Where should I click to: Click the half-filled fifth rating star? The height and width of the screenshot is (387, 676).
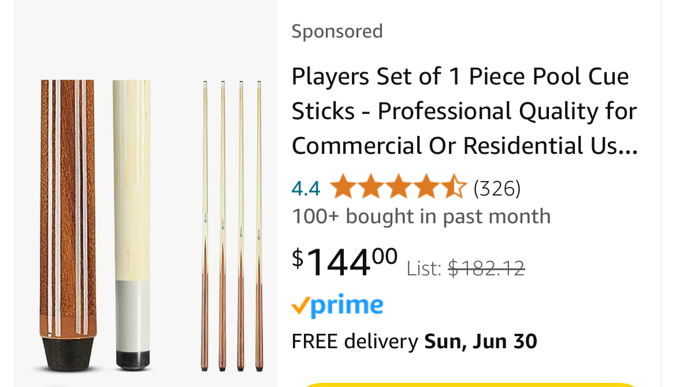(x=454, y=187)
